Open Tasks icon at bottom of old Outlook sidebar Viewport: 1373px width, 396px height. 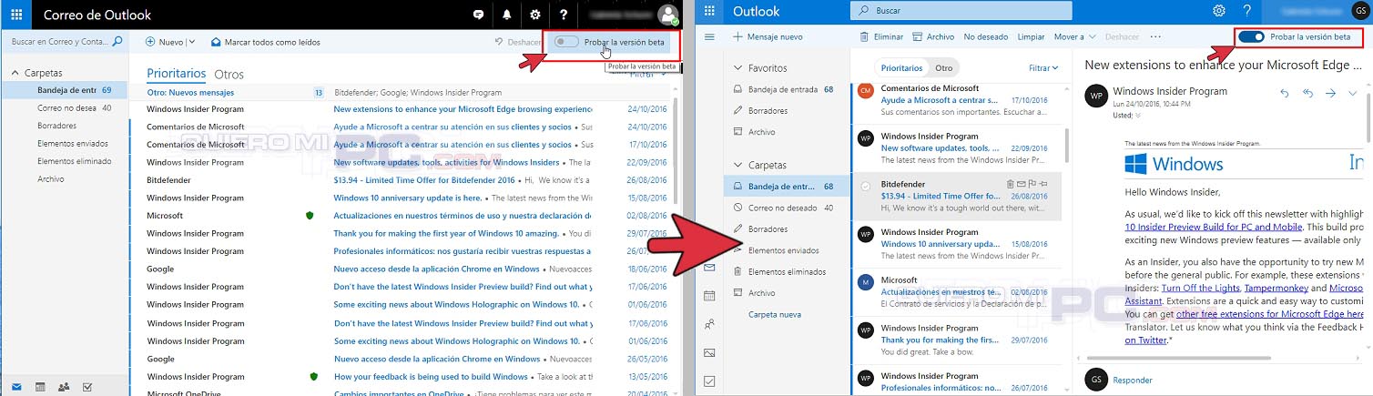coord(87,387)
